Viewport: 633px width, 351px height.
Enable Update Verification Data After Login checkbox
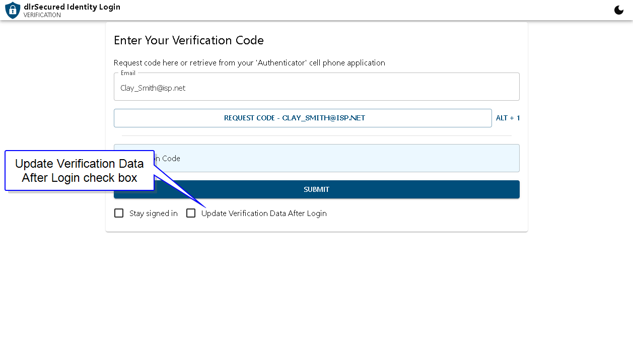click(x=191, y=213)
